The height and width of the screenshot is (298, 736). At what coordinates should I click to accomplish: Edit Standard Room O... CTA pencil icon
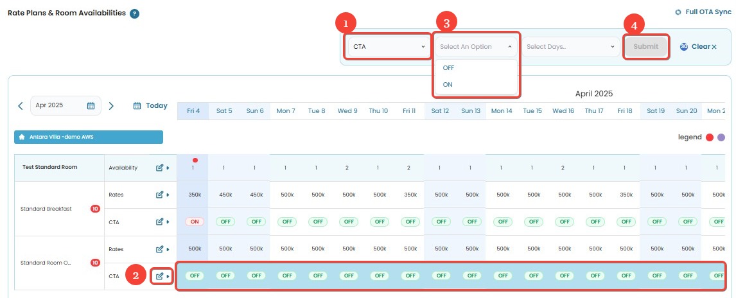(x=159, y=276)
